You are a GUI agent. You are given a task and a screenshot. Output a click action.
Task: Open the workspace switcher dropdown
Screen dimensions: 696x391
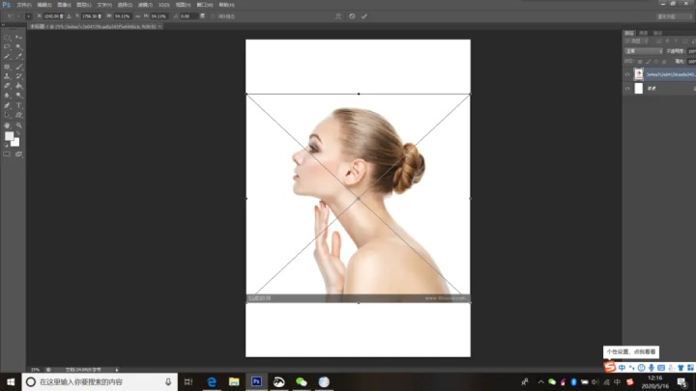pos(674,16)
